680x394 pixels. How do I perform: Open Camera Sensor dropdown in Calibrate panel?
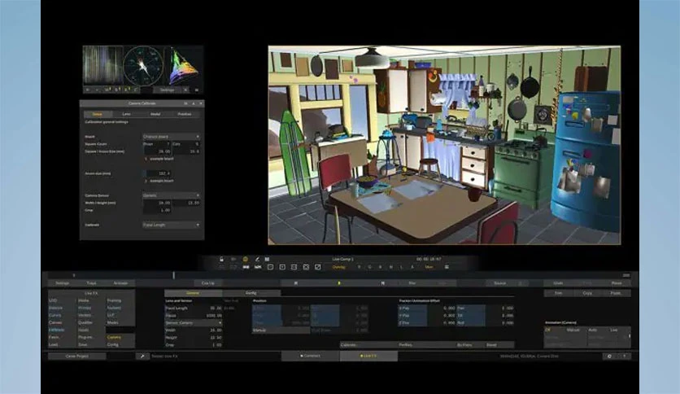point(172,195)
